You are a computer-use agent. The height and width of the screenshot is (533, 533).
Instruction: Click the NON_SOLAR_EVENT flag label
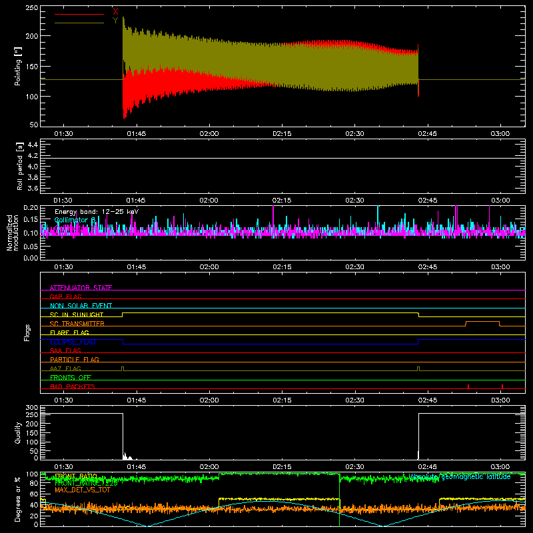click(81, 306)
